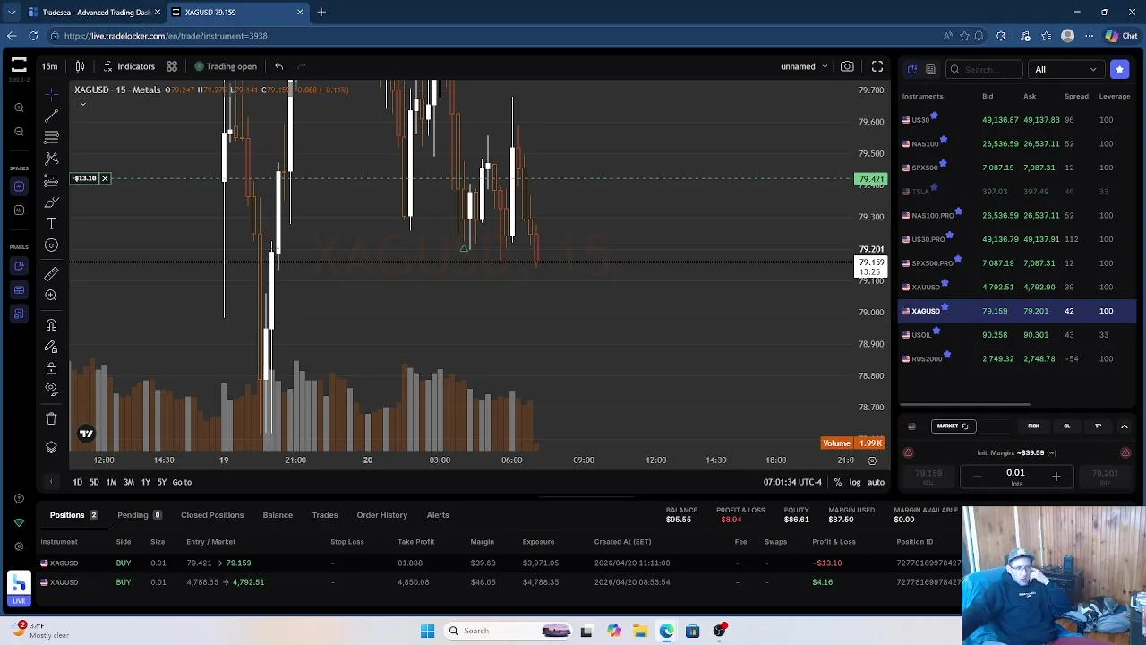This screenshot has width=1146, height=645.
Task: Toggle the RISK calculator option
Action: (1033, 426)
